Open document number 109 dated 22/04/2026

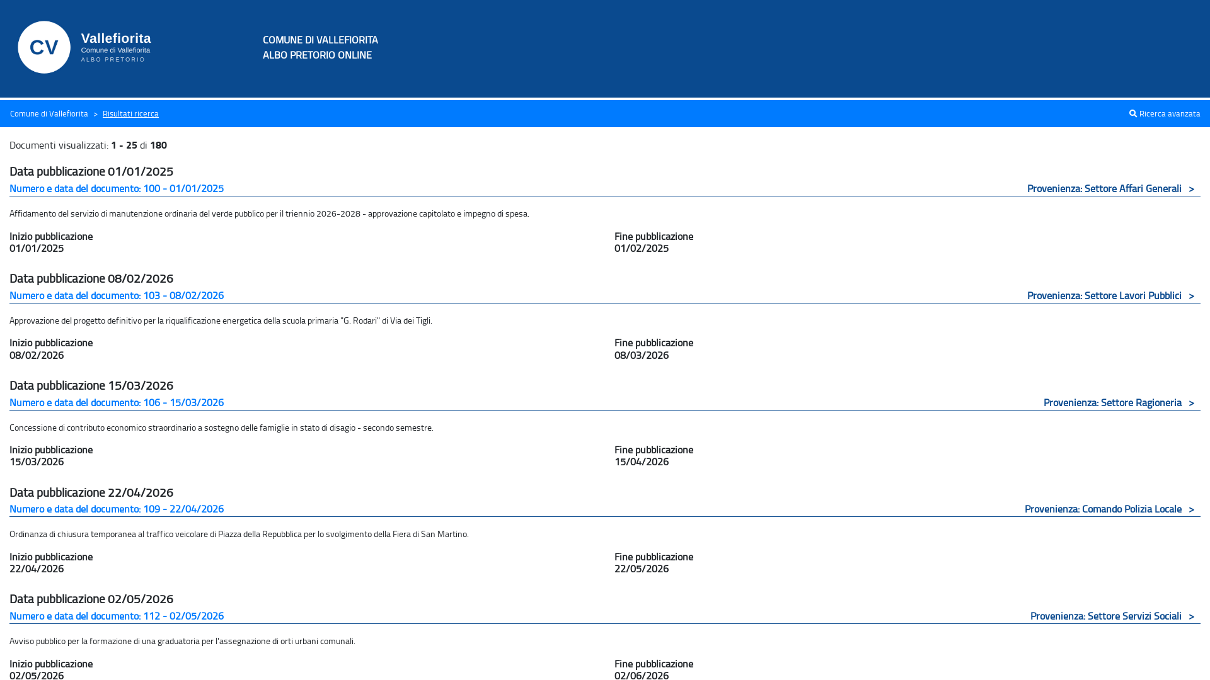pyautogui.click(x=117, y=509)
